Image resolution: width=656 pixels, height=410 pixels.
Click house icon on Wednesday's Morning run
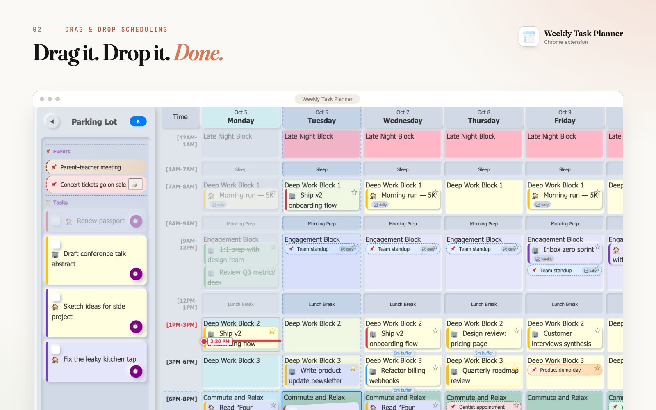pos(373,196)
